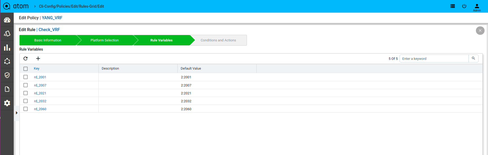Check the rd_2060 row checkbox
The width and height of the screenshot is (488, 155).
tap(26, 109)
